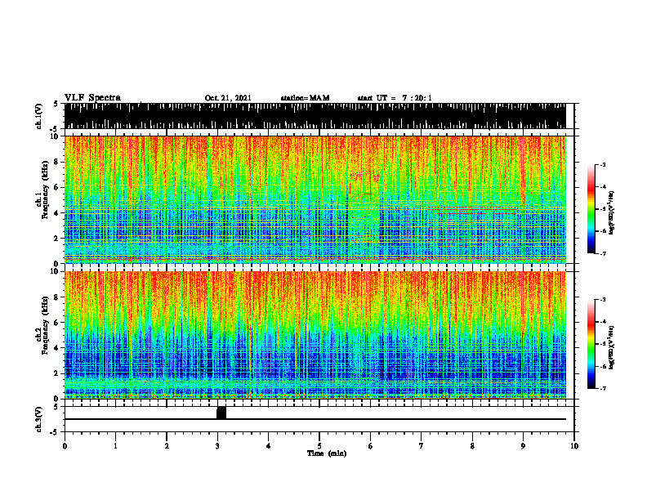Click time axis tick label '8'
This screenshot has height=500, width=647.
tap(472, 446)
